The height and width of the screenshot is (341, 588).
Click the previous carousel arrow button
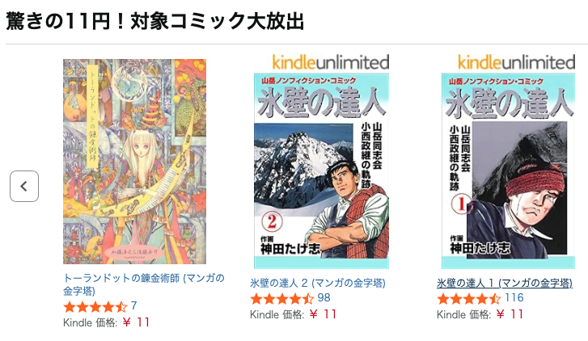(x=24, y=186)
